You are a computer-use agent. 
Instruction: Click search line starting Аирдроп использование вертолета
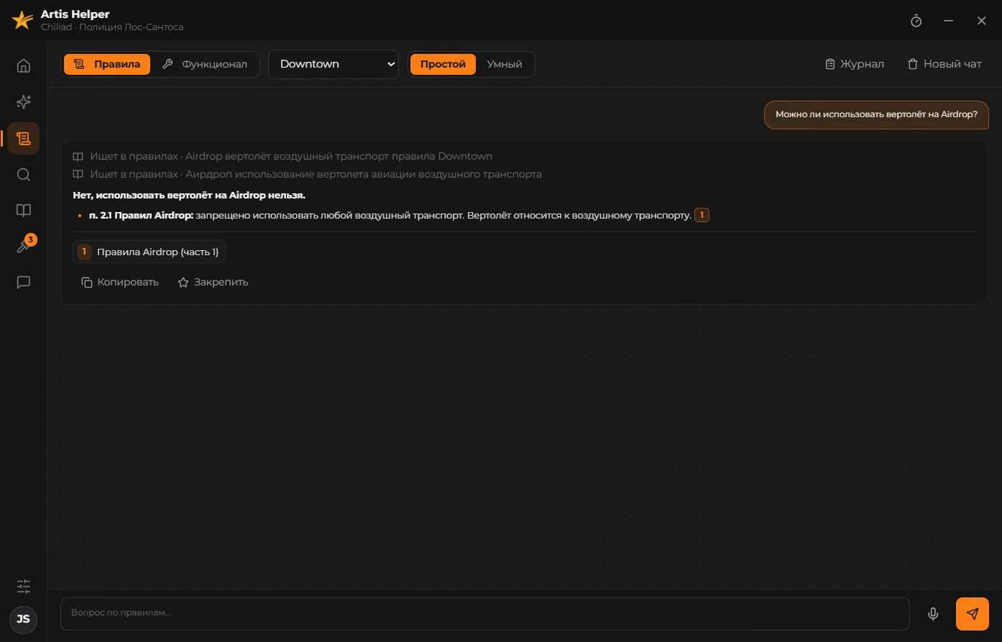tap(308, 174)
